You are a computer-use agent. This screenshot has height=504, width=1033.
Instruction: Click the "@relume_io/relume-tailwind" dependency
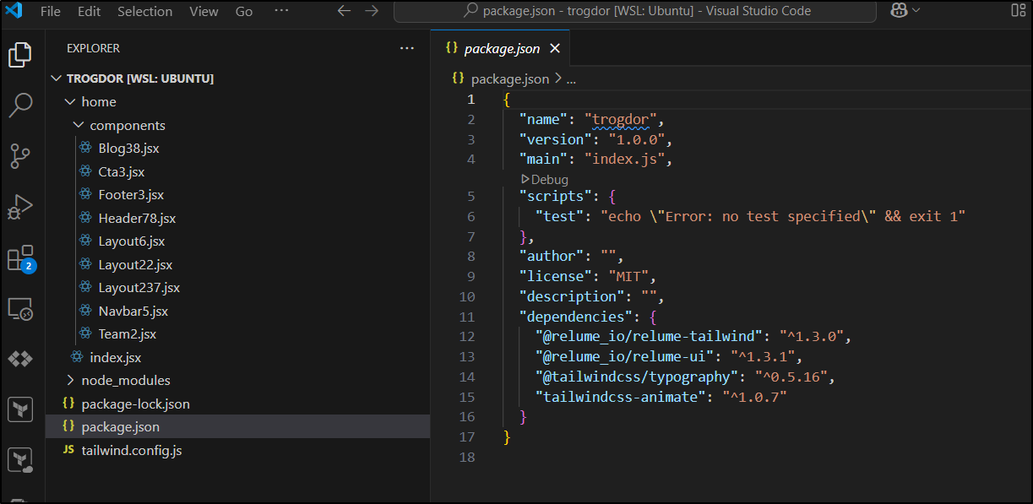(x=649, y=336)
